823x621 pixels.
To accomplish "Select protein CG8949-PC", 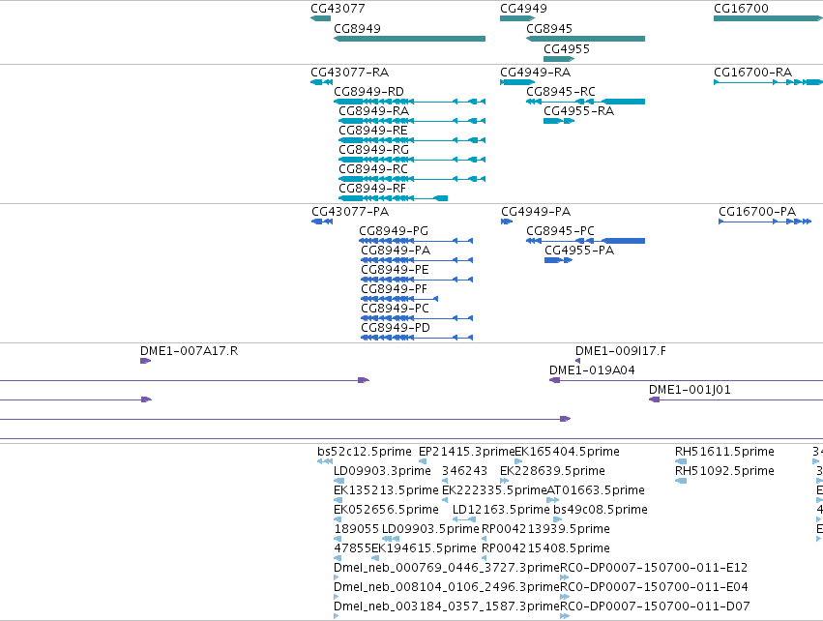I will pos(417,318).
